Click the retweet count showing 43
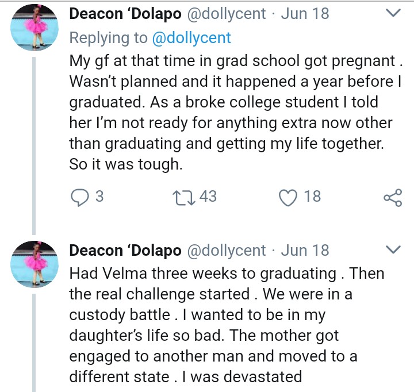Viewport: 414px width, 392px height. 208,197
